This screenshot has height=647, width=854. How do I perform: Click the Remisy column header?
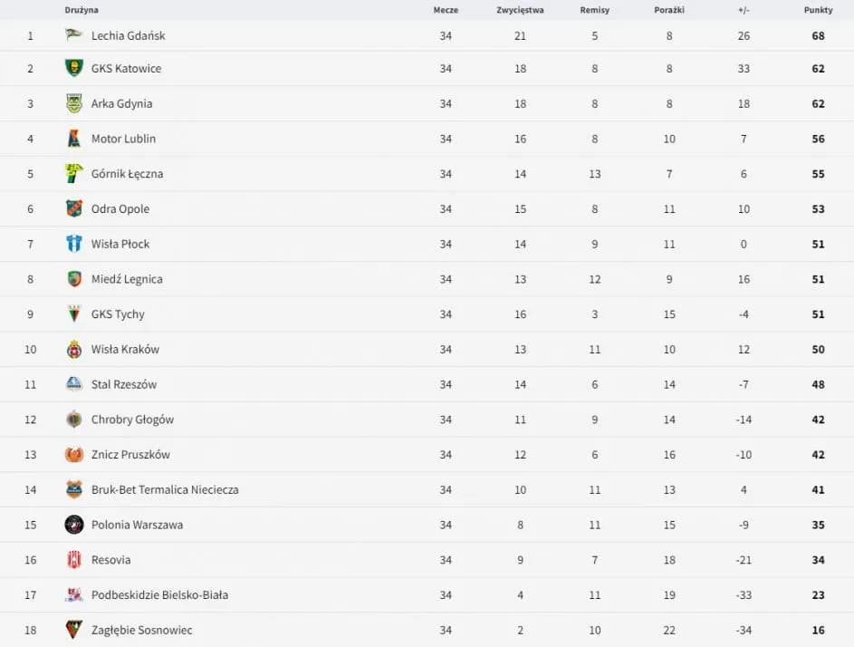(x=594, y=10)
